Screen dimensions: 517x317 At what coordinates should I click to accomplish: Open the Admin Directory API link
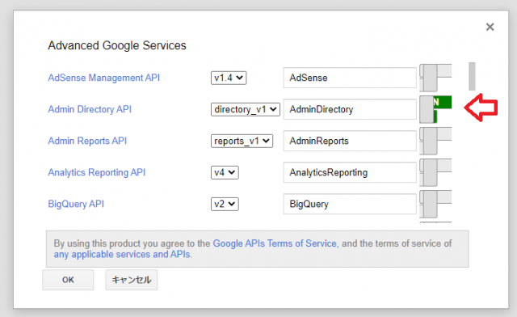[x=90, y=109]
